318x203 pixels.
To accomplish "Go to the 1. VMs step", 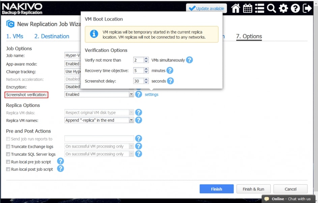I will pyautogui.click(x=15, y=36).
